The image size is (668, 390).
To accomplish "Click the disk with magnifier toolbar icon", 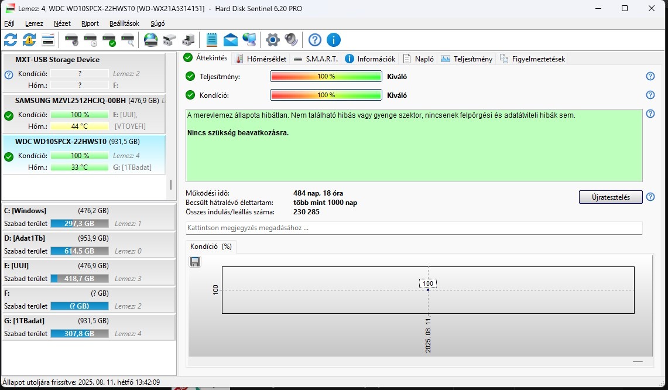I will pos(128,40).
